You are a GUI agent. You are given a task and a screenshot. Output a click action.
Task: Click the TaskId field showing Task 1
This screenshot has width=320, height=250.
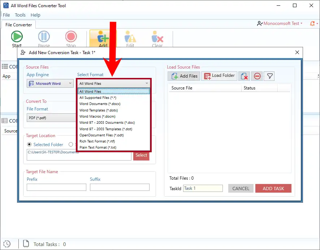coord(203,188)
